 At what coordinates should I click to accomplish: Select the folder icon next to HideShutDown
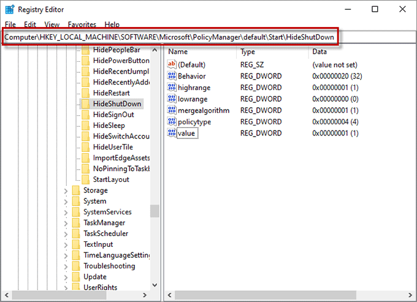pos(85,104)
